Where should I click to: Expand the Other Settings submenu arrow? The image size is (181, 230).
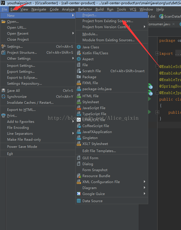click(x=73, y=58)
